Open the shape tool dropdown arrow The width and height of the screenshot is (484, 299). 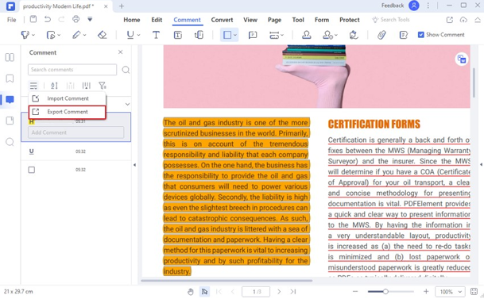(235, 35)
